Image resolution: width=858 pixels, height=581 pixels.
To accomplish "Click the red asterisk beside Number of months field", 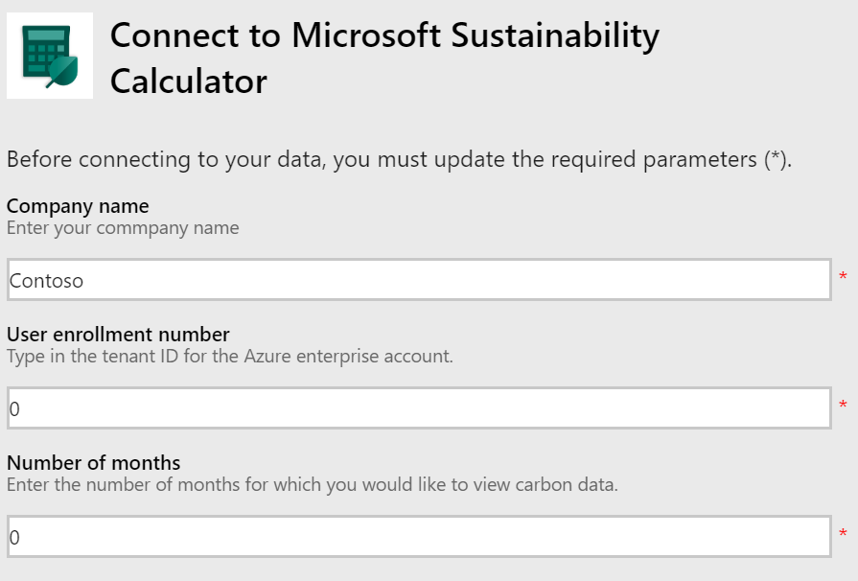I will tap(843, 535).
